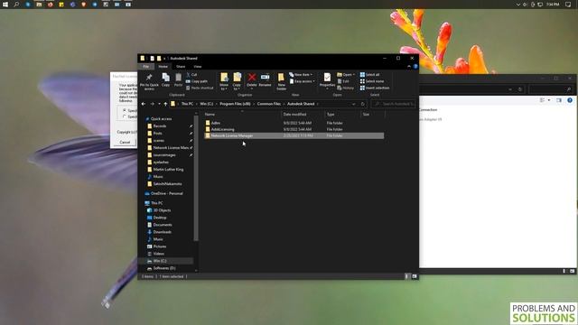Click the Up one level arrow
578x325 pixels.
(165, 104)
